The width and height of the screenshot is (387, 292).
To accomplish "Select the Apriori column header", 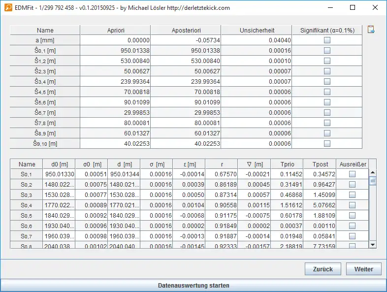I will [116, 30].
